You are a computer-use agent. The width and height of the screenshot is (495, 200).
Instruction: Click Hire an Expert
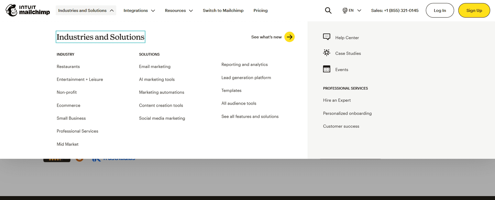[337, 100]
